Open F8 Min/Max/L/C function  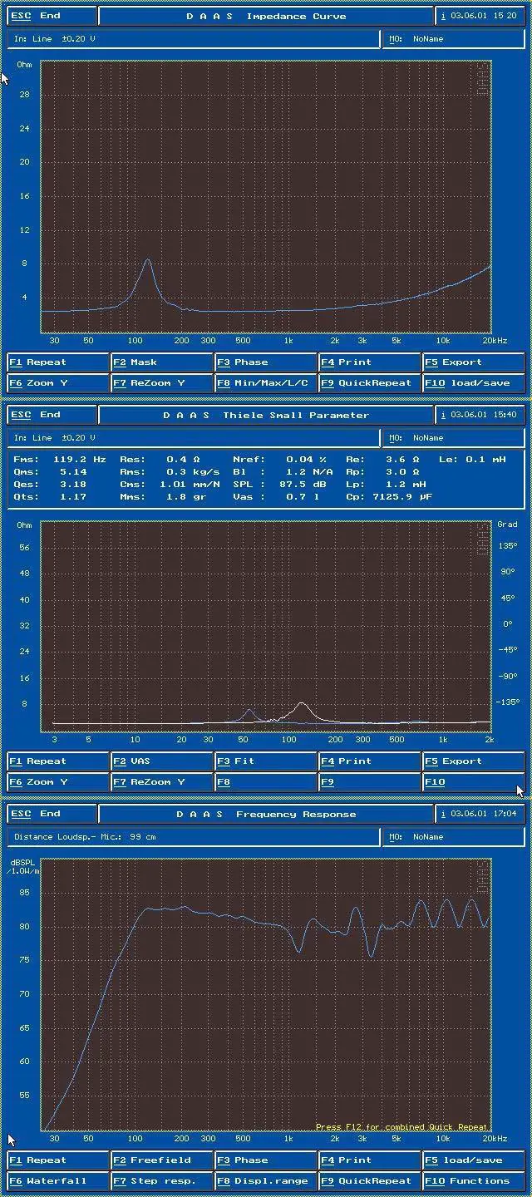tap(266, 383)
